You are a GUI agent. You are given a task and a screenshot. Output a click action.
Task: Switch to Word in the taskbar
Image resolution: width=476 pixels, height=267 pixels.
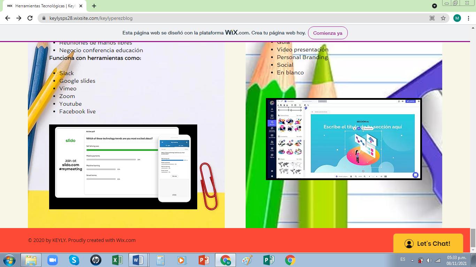[x=138, y=260]
